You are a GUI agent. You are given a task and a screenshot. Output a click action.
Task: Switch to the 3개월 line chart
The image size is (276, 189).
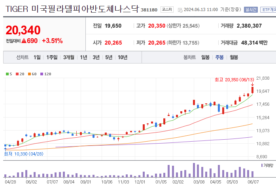pos(69,57)
